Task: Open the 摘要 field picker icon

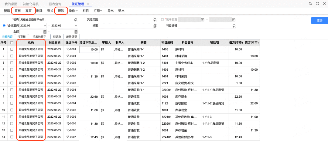Action: tap(155, 26)
